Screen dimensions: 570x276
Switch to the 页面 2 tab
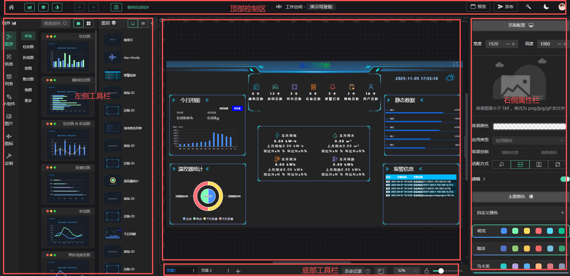pyautogui.click(x=206, y=271)
